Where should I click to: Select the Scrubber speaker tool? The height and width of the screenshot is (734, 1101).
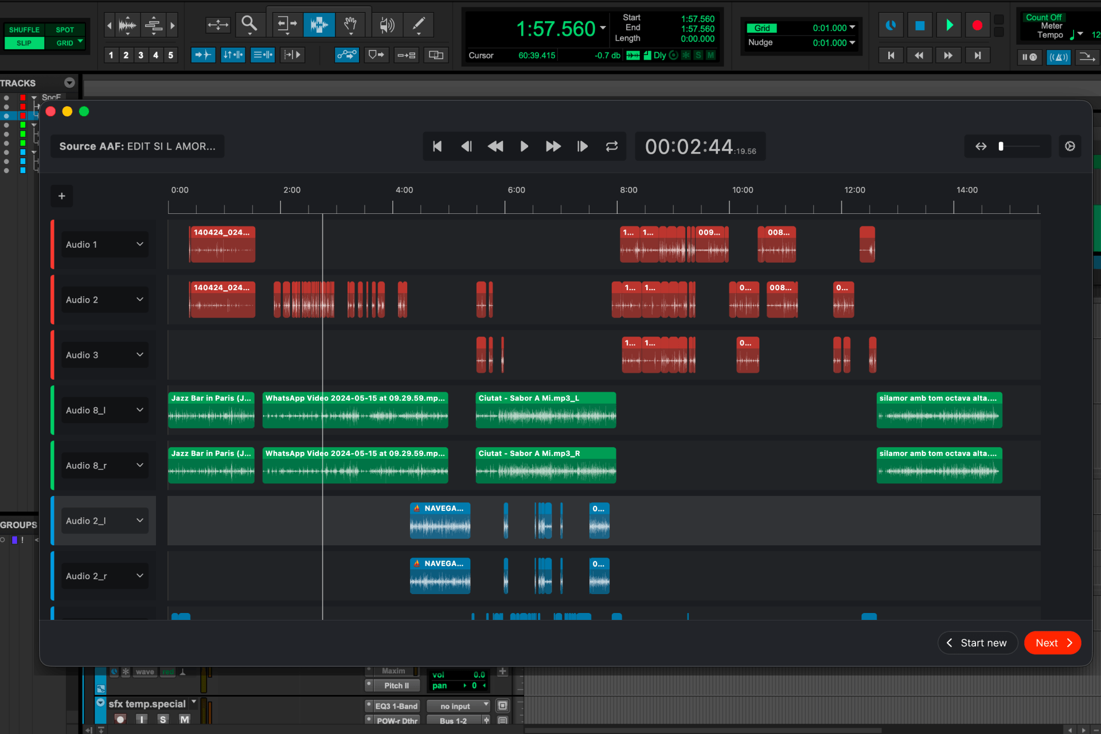tap(387, 25)
